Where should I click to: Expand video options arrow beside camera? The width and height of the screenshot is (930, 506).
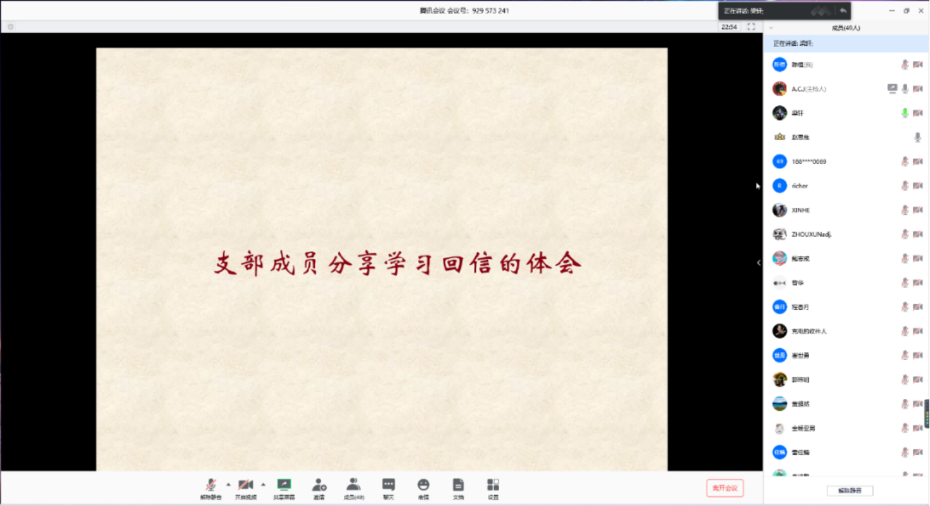click(264, 484)
